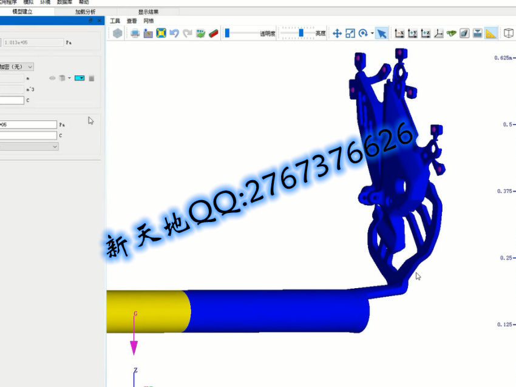
Task: Click the fit-to-view icon with yellow corners
Action: [161, 34]
